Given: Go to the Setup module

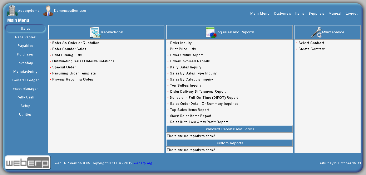Looking at the screenshot, I should 25,106.
